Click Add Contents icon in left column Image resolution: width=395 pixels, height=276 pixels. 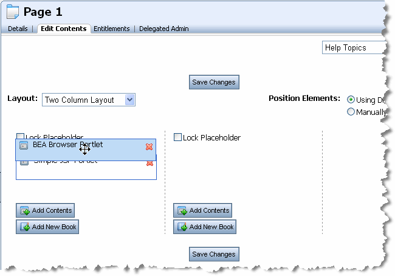click(25, 211)
